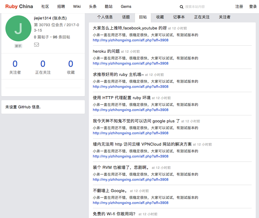
Task: Open topic heroku 的问题
Action: point(106,51)
